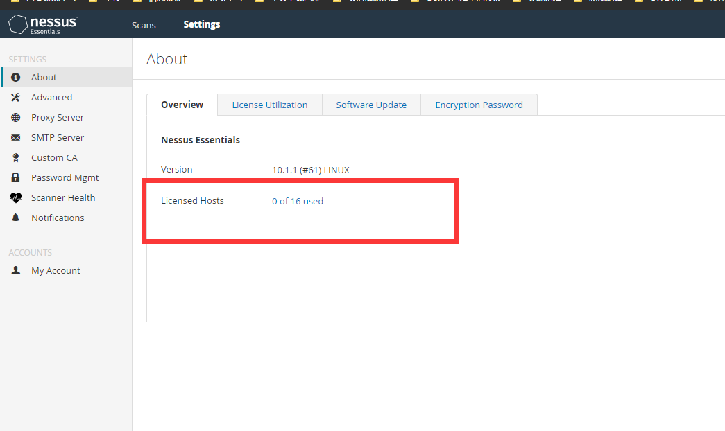The image size is (725, 431).
Task: Open the Scans page
Action: (x=144, y=25)
